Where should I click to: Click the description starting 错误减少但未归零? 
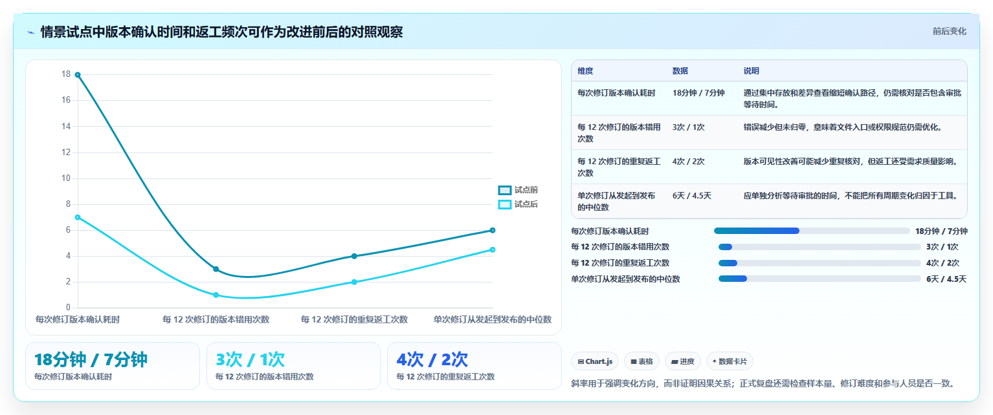coord(843,127)
